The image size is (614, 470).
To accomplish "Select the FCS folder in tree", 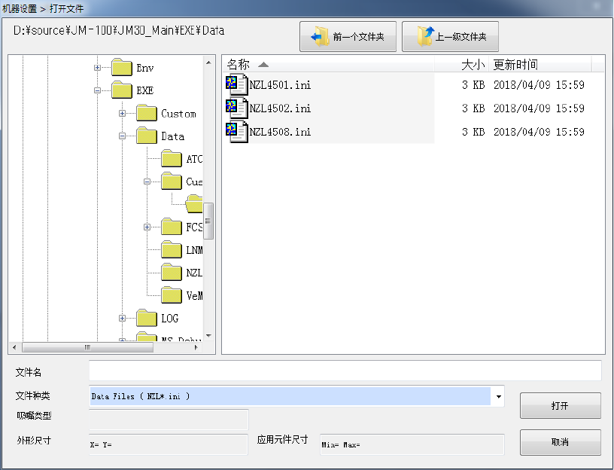I will pyautogui.click(x=181, y=227).
